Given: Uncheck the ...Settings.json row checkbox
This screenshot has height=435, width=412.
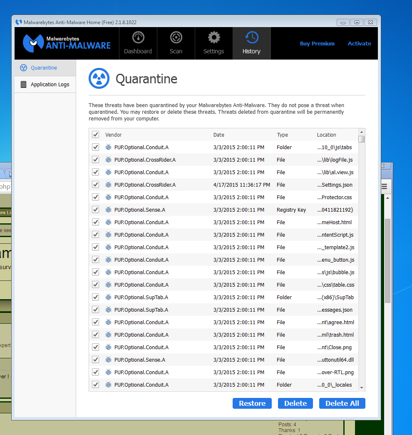Looking at the screenshot, I should pos(96,185).
